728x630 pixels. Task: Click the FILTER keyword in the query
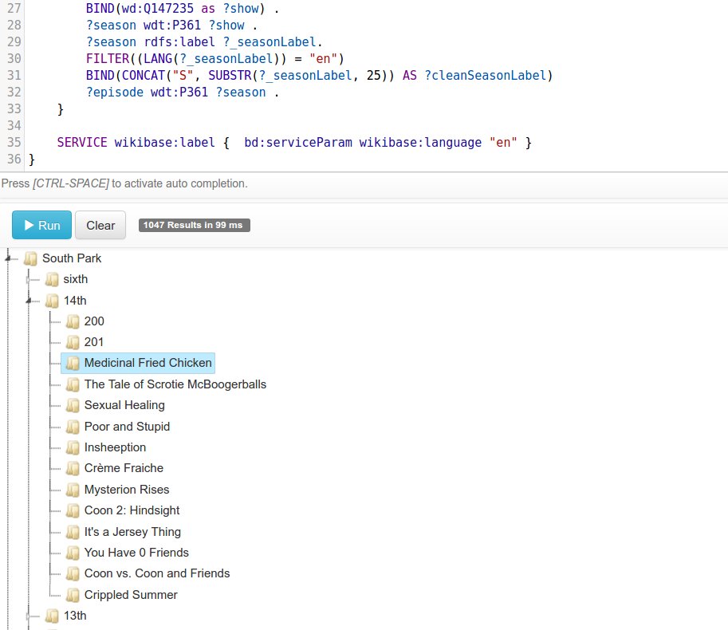click(108, 58)
